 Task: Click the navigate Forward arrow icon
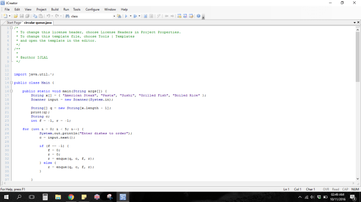pyautogui.click(x=172, y=16)
